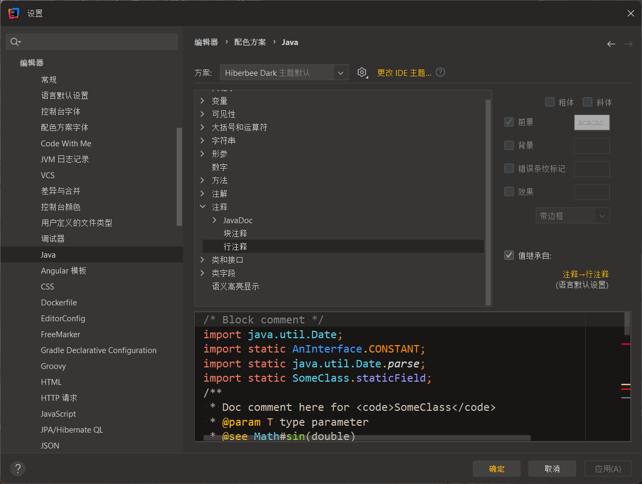Uncheck the 值继承自 checkbox
Screen dimensions: 642x484
[509, 255]
